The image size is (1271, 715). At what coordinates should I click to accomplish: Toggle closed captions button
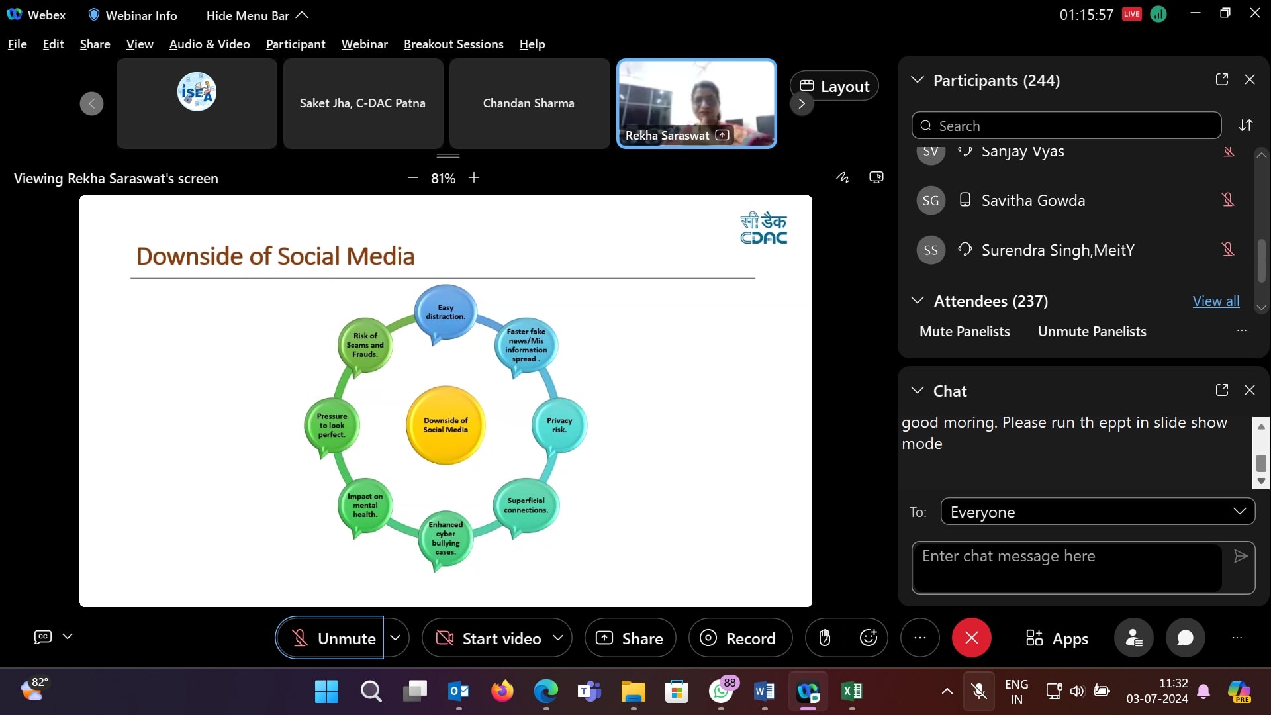tap(42, 636)
